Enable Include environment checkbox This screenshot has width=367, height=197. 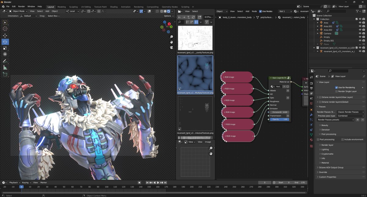pos(342,139)
